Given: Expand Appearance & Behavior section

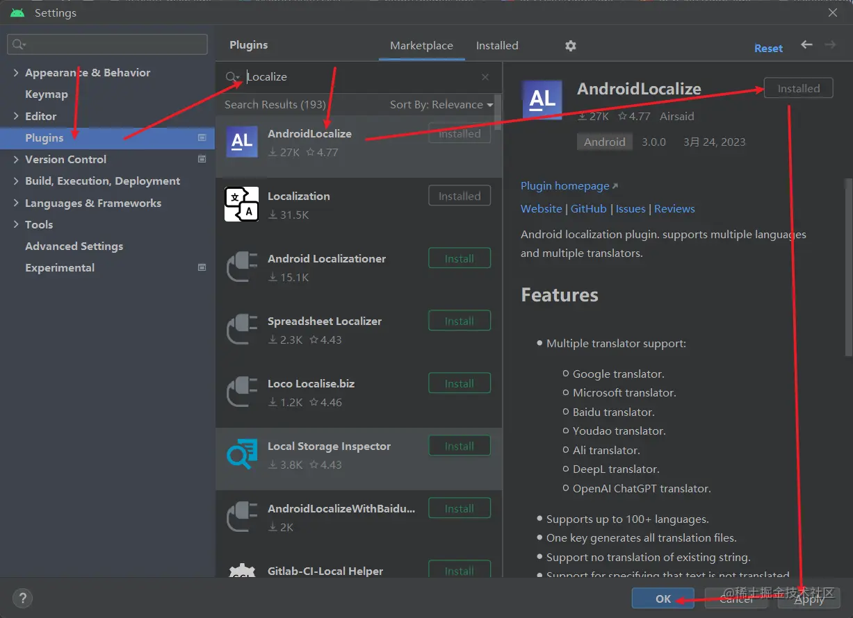Looking at the screenshot, I should (x=15, y=72).
